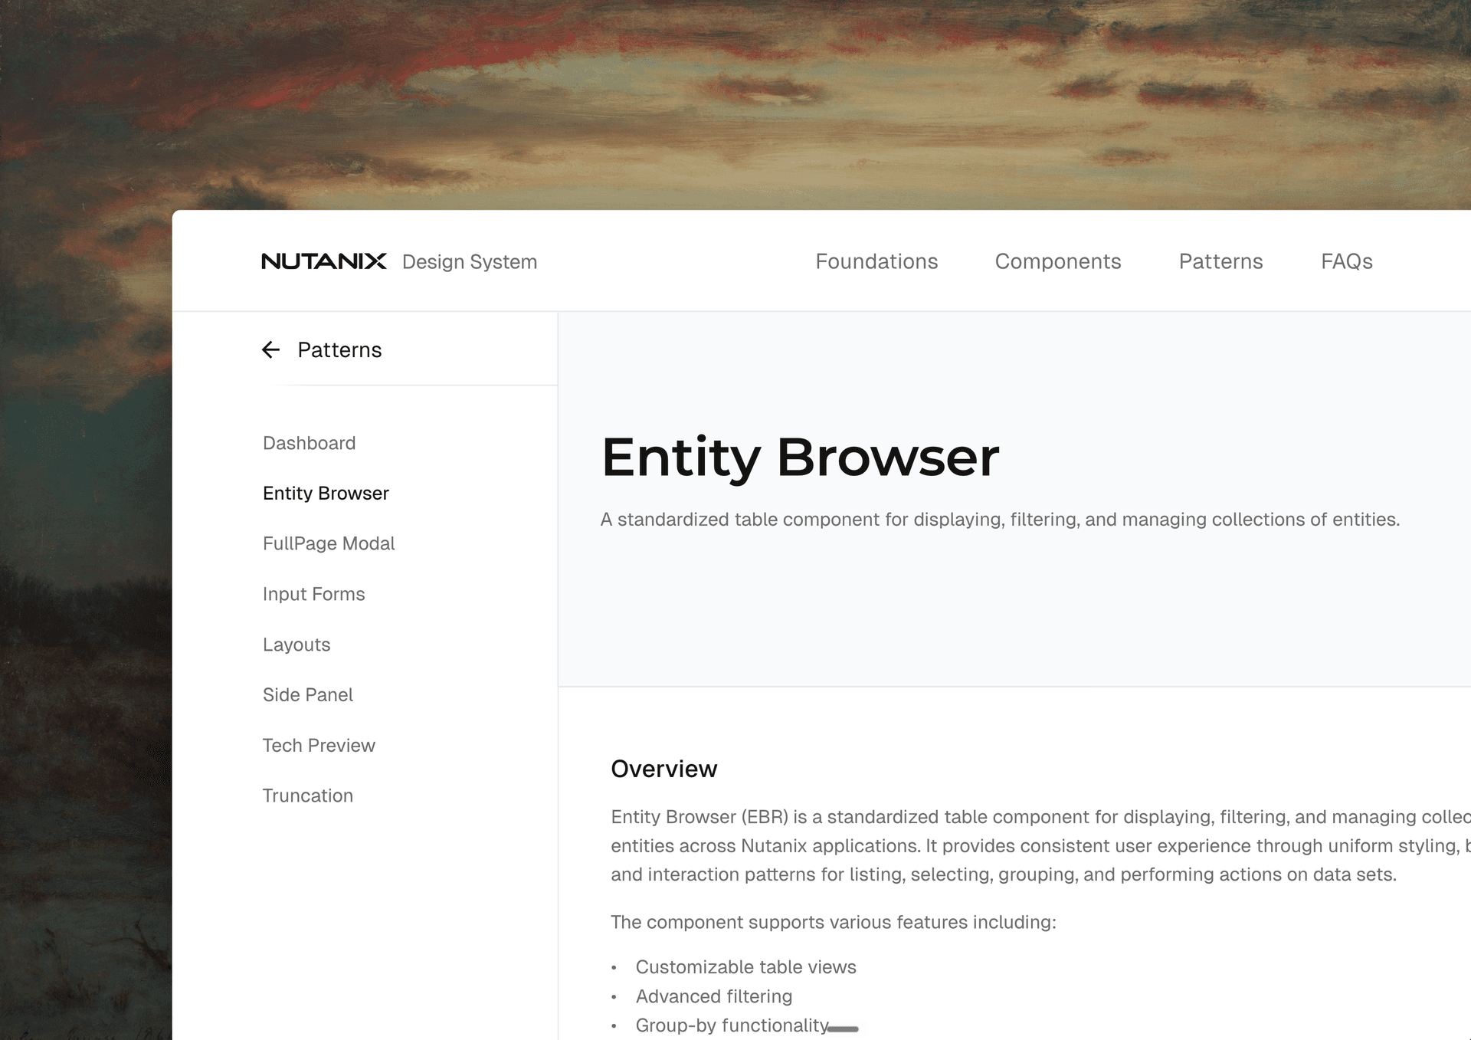Select Tech Preview in the sidebar

(319, 746)
